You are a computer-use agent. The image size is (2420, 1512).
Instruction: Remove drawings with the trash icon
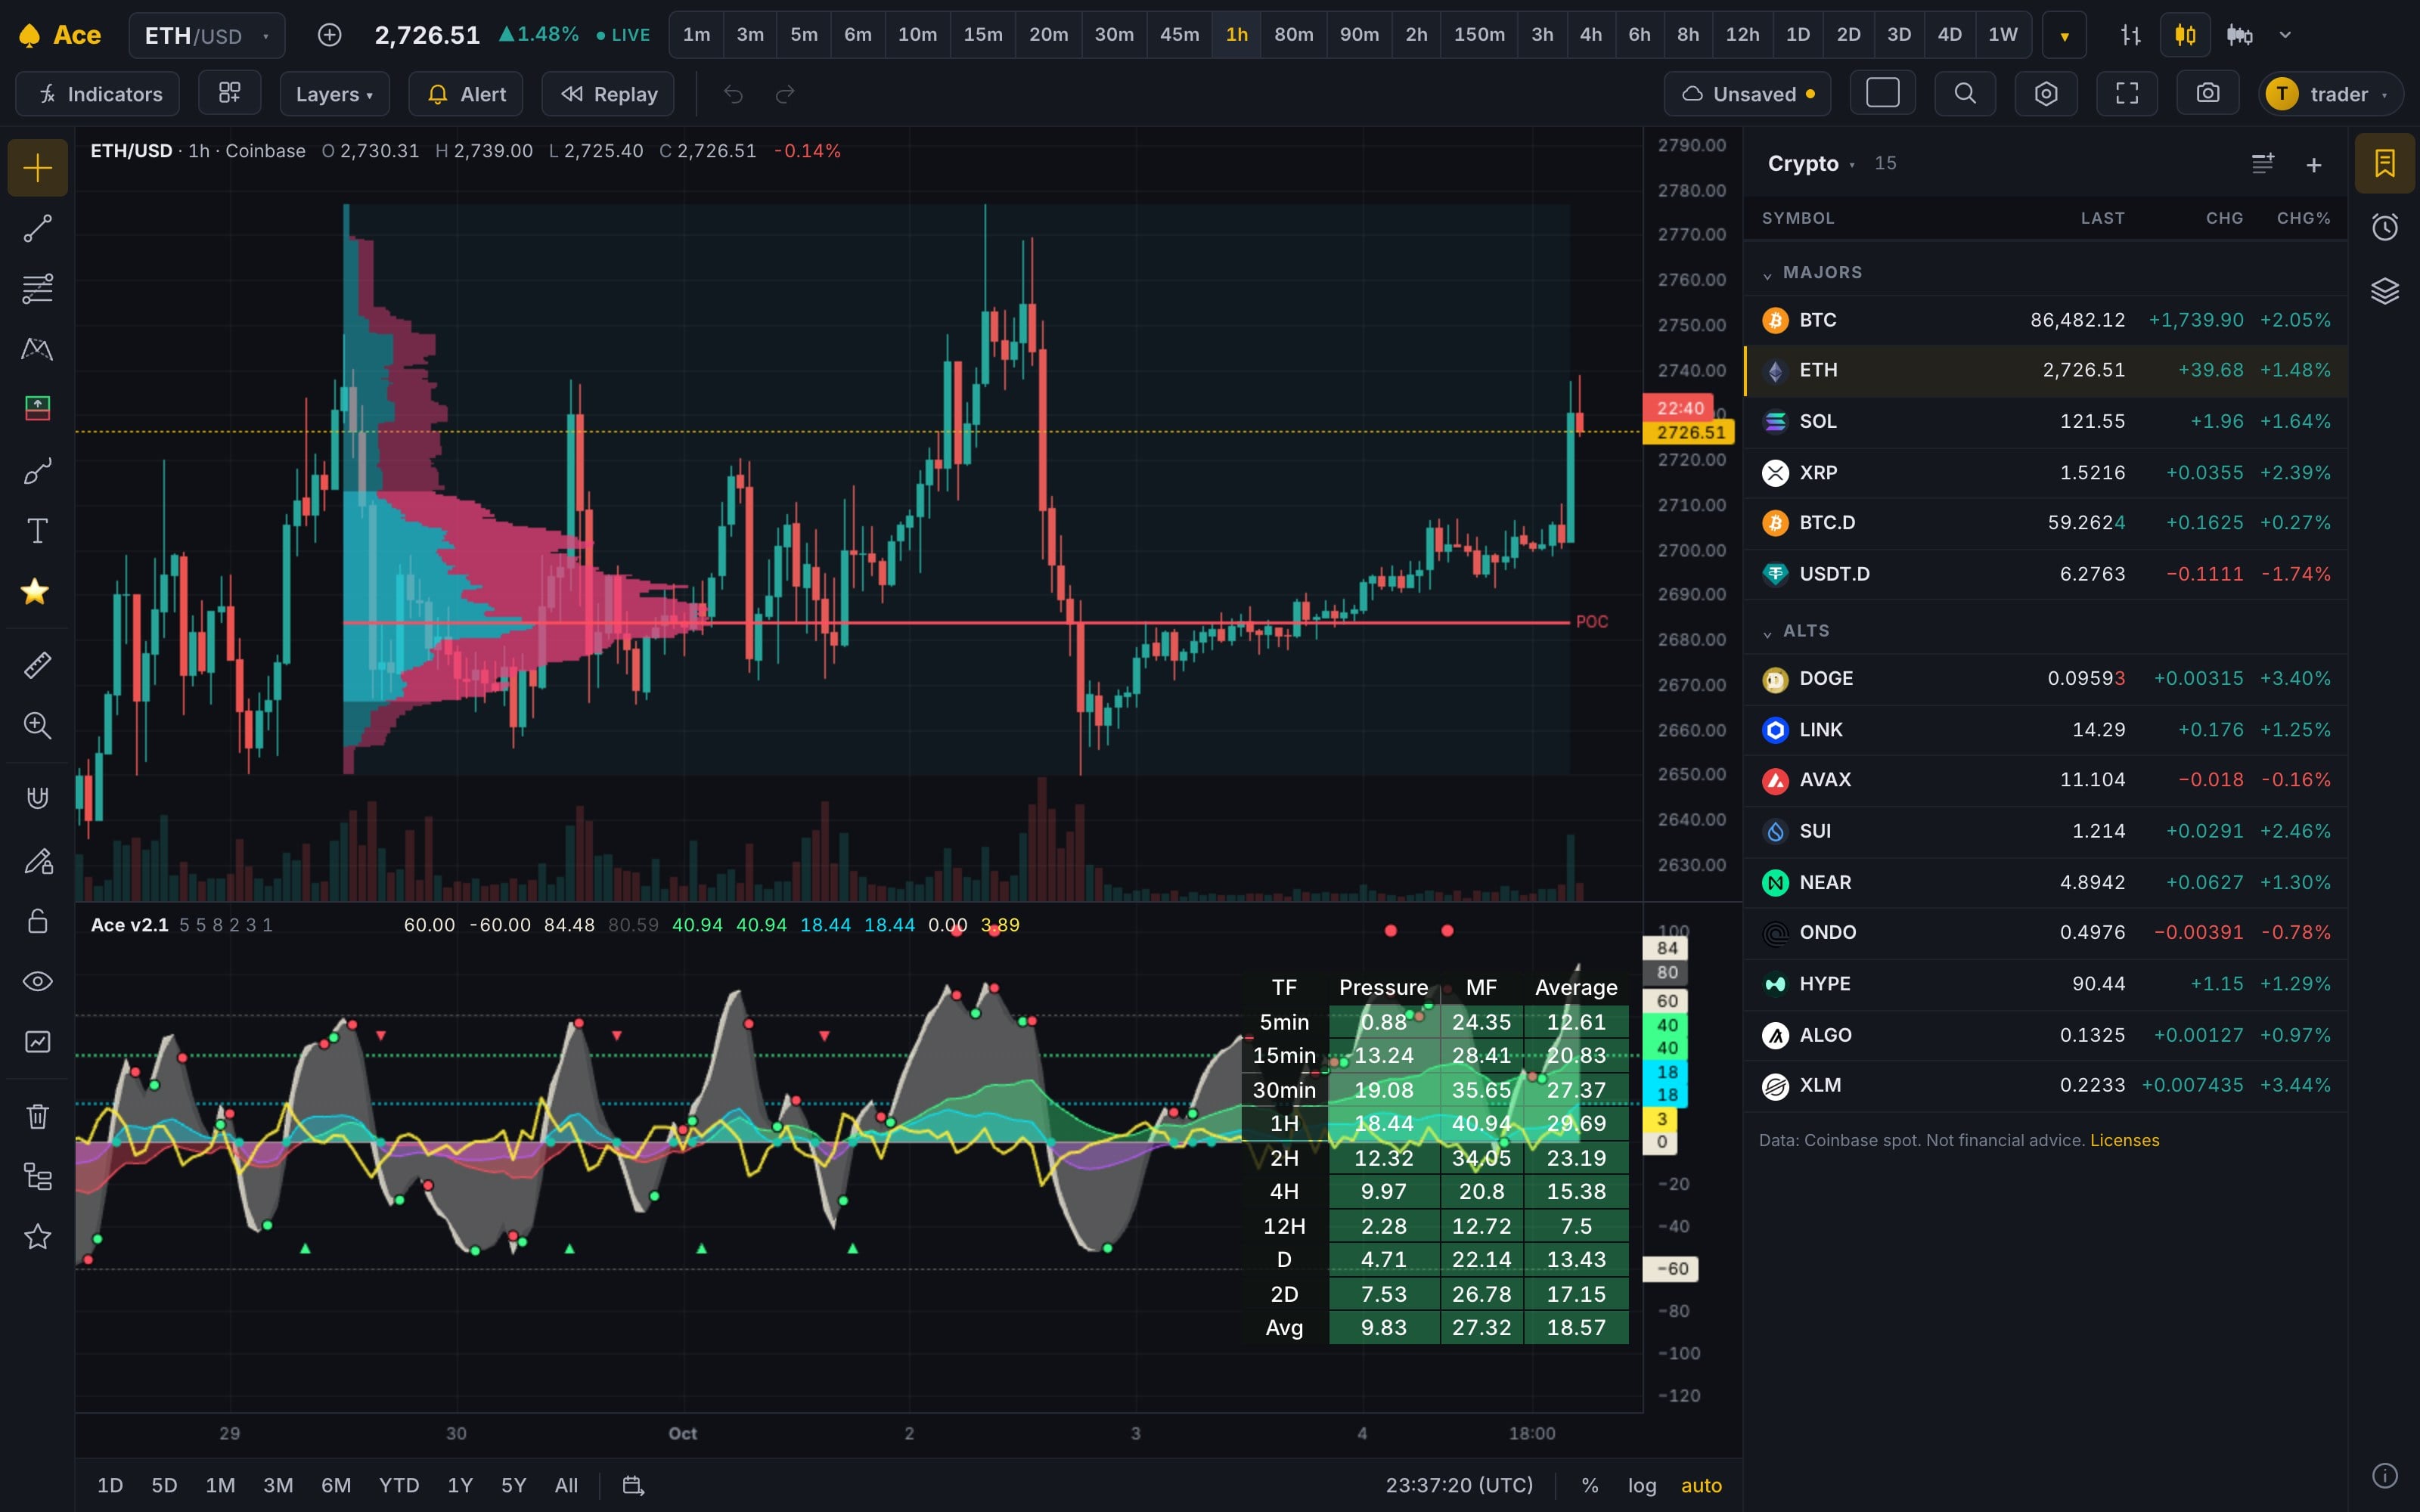tap(37, 1116)
